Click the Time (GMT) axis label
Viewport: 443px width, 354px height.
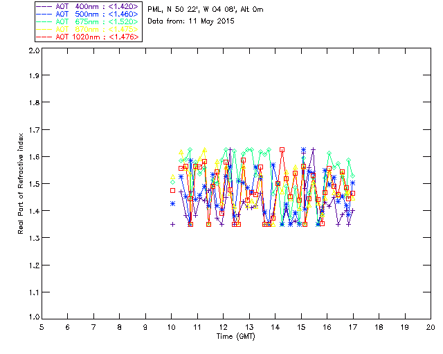235,337
